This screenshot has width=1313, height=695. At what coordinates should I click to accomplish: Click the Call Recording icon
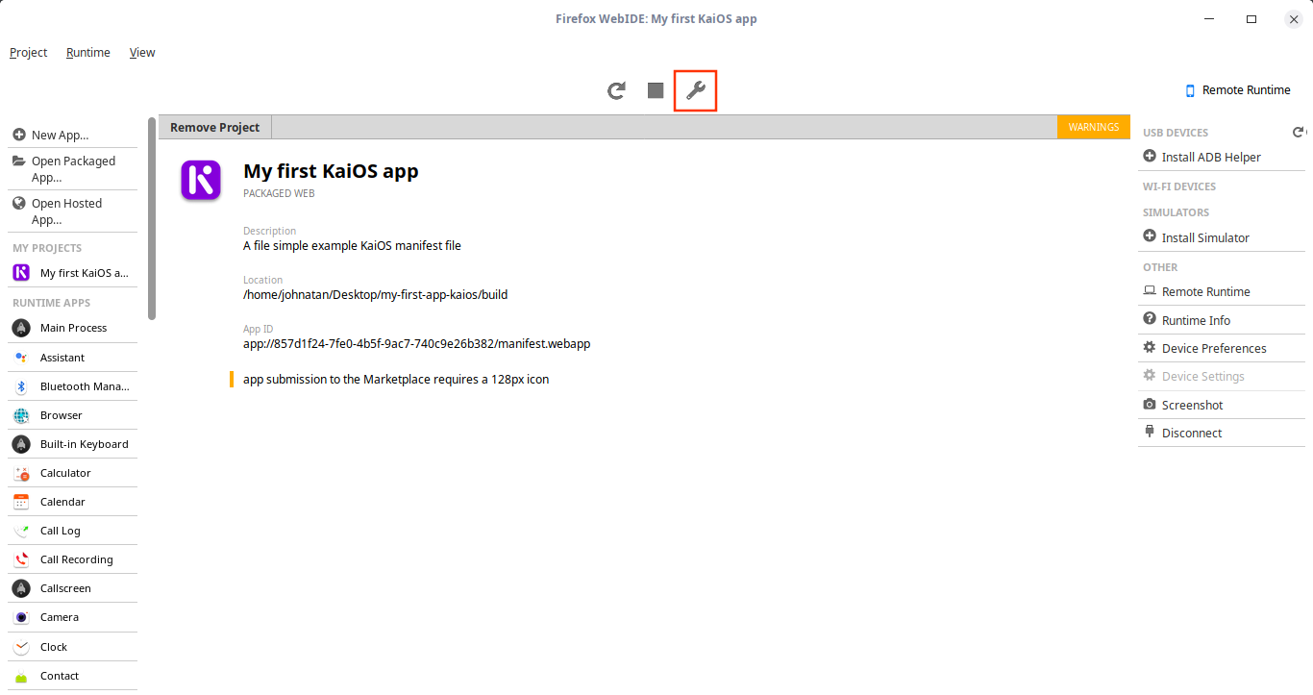click(x=21, y=559)
